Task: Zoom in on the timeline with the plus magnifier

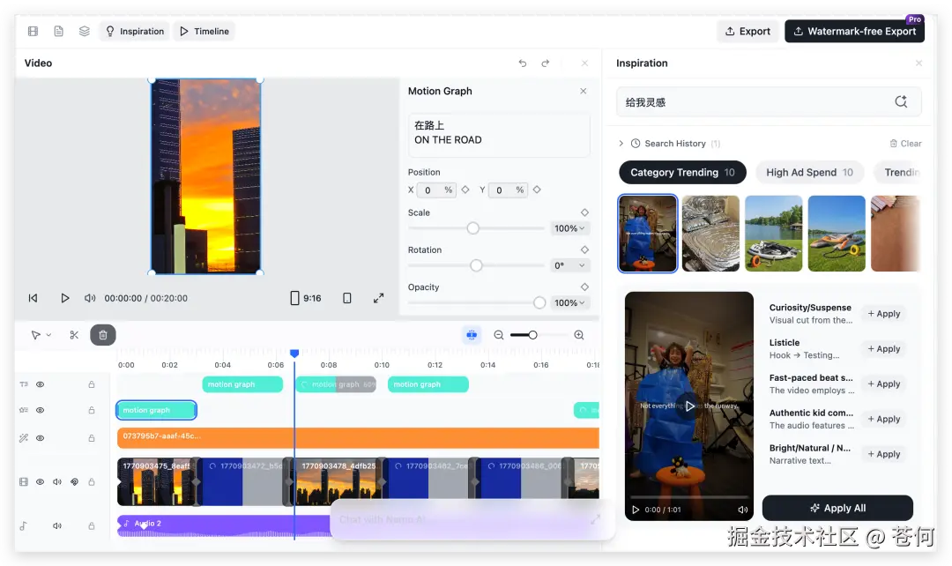Action: [x=577, y=335]
